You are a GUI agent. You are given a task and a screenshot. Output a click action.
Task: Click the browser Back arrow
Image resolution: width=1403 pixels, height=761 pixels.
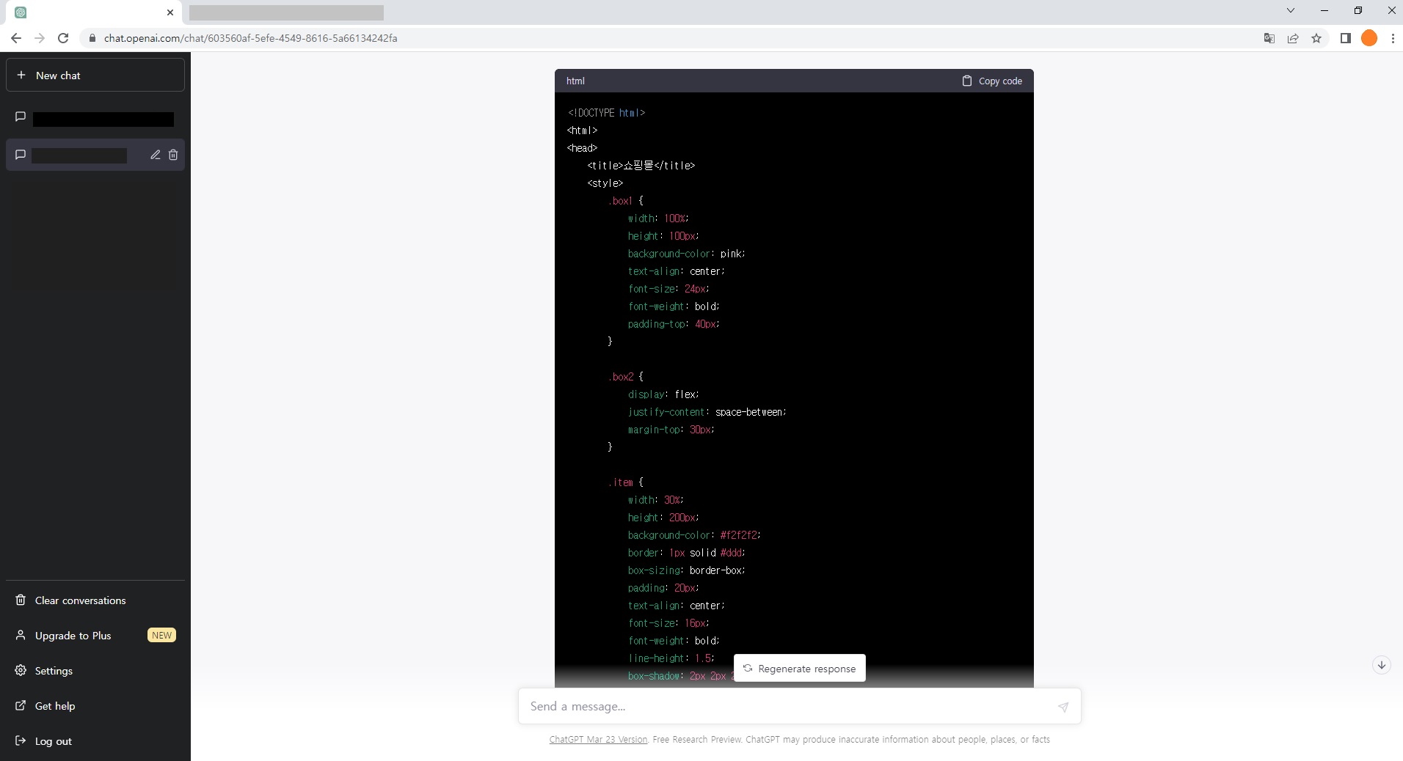tap(16, 38)
